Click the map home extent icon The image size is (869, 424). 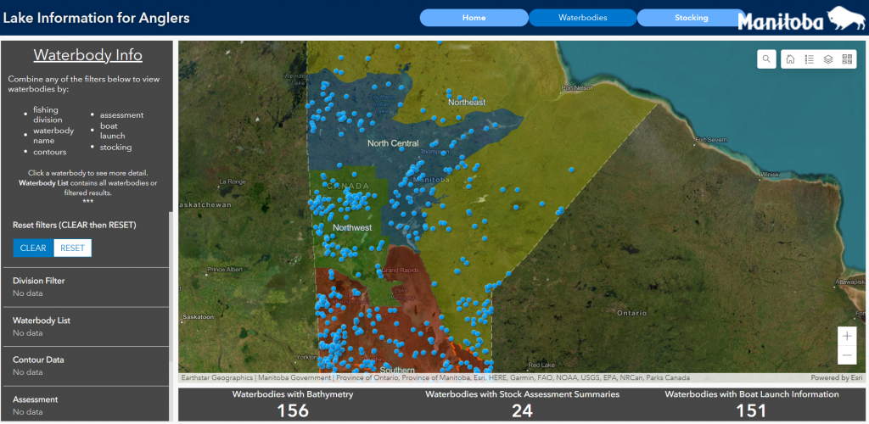(791, 59)
